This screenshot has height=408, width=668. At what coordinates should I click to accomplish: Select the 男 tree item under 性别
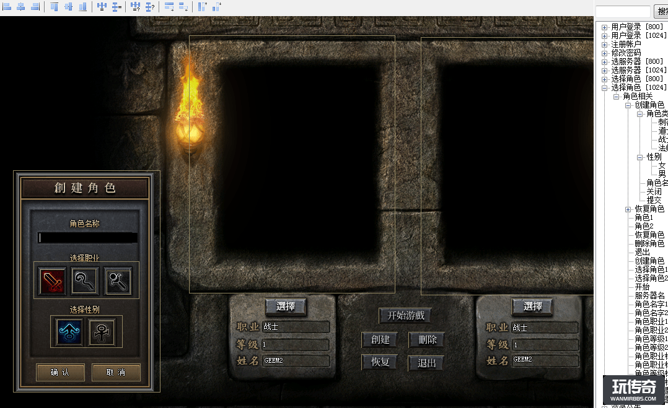pos(662,174)
